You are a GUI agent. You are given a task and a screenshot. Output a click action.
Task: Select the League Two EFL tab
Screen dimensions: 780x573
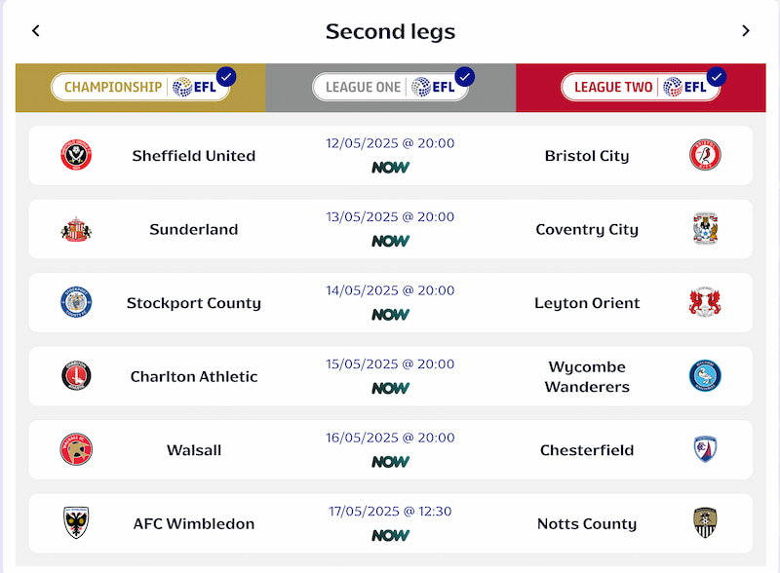click(x=641, y=87)
